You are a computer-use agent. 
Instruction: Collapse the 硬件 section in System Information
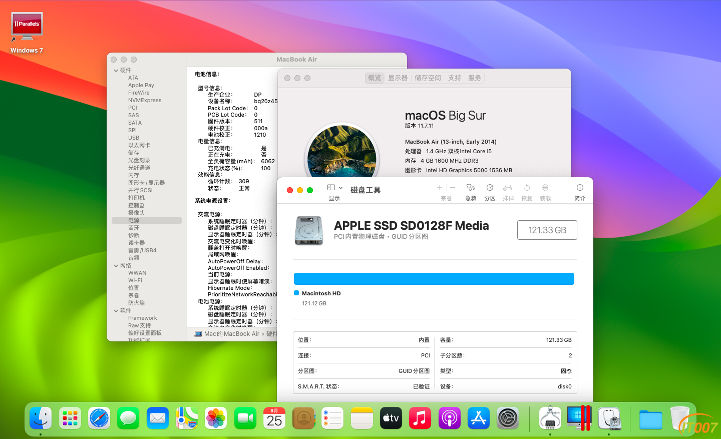pyautogui.click(x=116, y=71)
